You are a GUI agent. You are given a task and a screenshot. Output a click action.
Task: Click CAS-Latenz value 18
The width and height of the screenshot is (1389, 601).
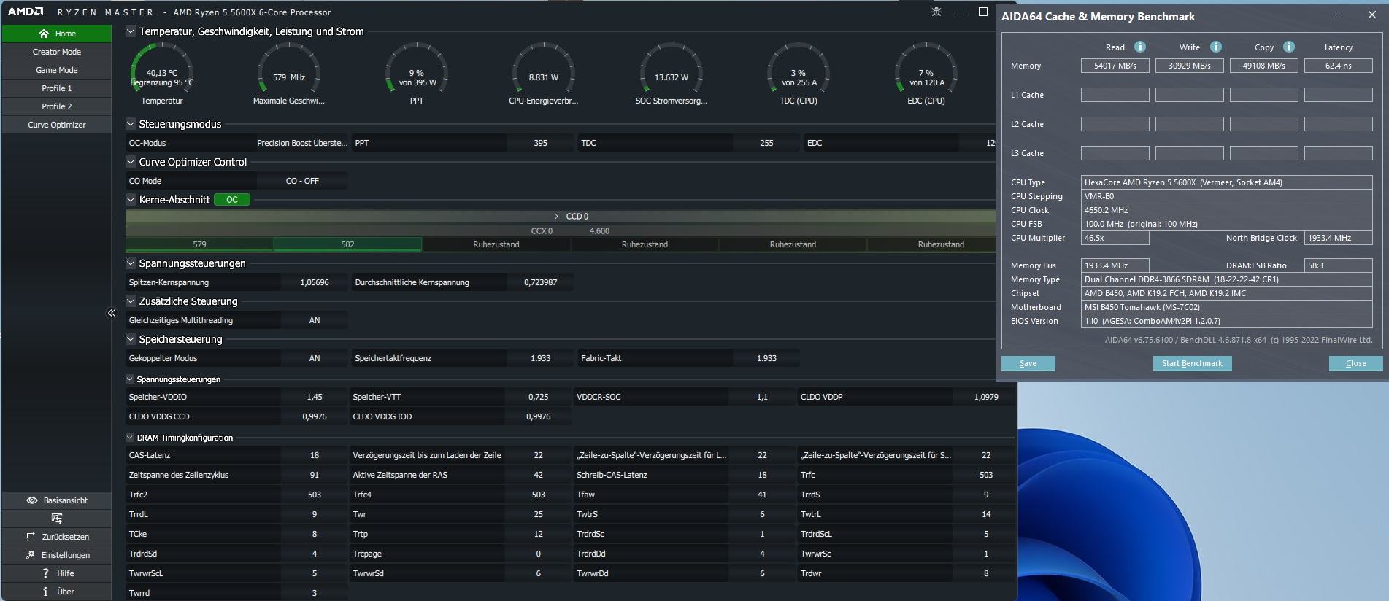point(315,455)
